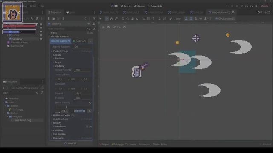The image size is (273, 153).
Task: Open the Debugger (7) bottom panel
Action: pyautogui.click(x=119, y=144)
